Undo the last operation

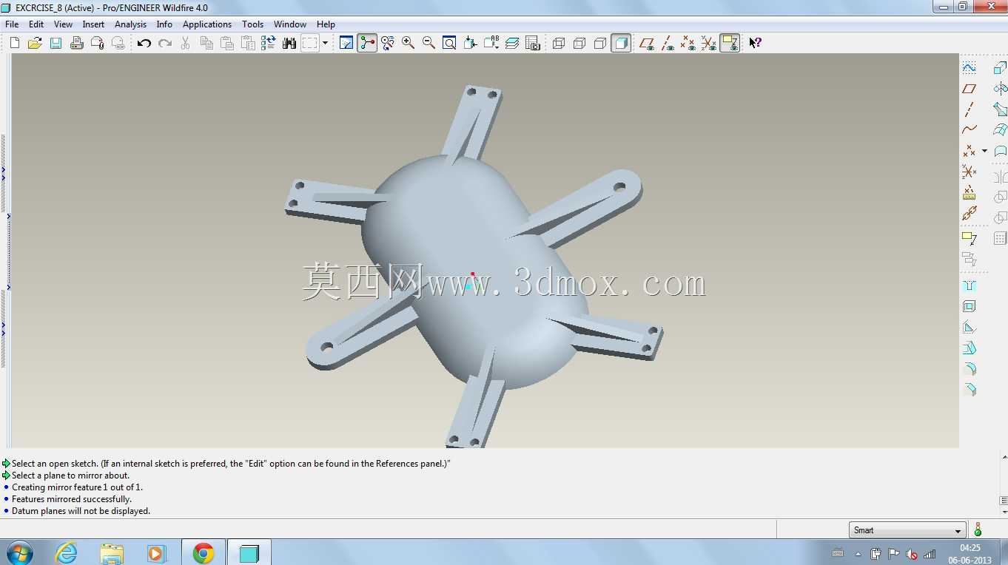click(x=144, y=43)
